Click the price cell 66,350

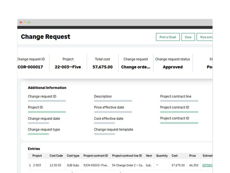[x=194, y=165]
